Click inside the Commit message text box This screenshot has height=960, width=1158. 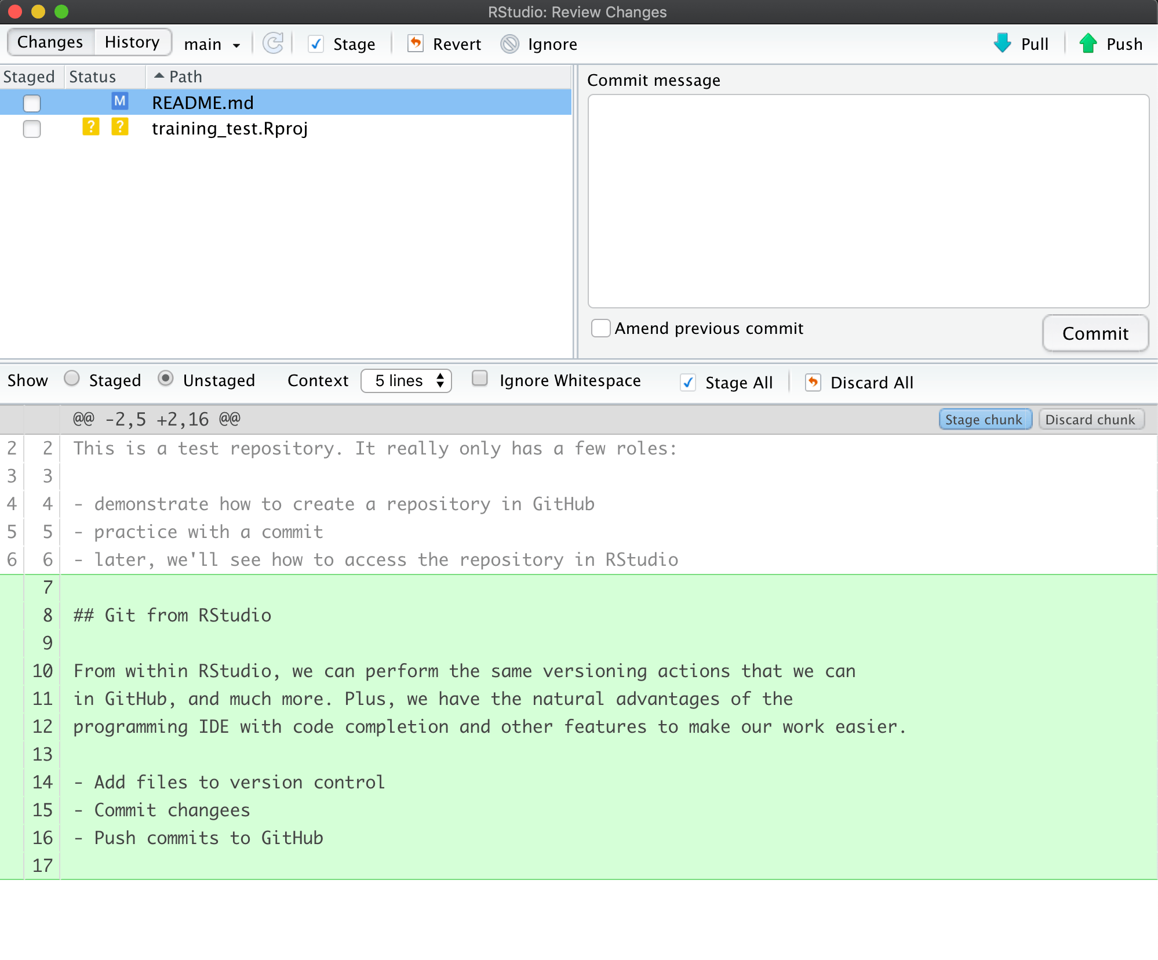[x=868, y=201]
